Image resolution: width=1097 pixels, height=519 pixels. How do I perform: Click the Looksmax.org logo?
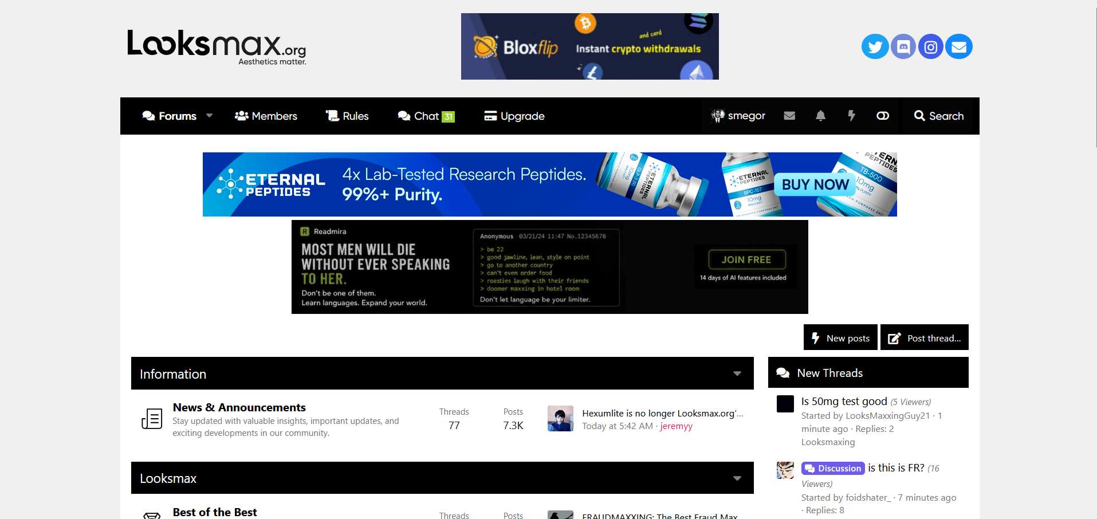(217, 47)
